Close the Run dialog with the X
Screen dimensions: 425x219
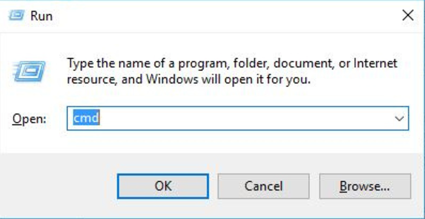click(407, 15)
